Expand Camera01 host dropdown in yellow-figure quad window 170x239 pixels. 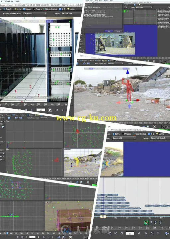(x=48, y=118)
